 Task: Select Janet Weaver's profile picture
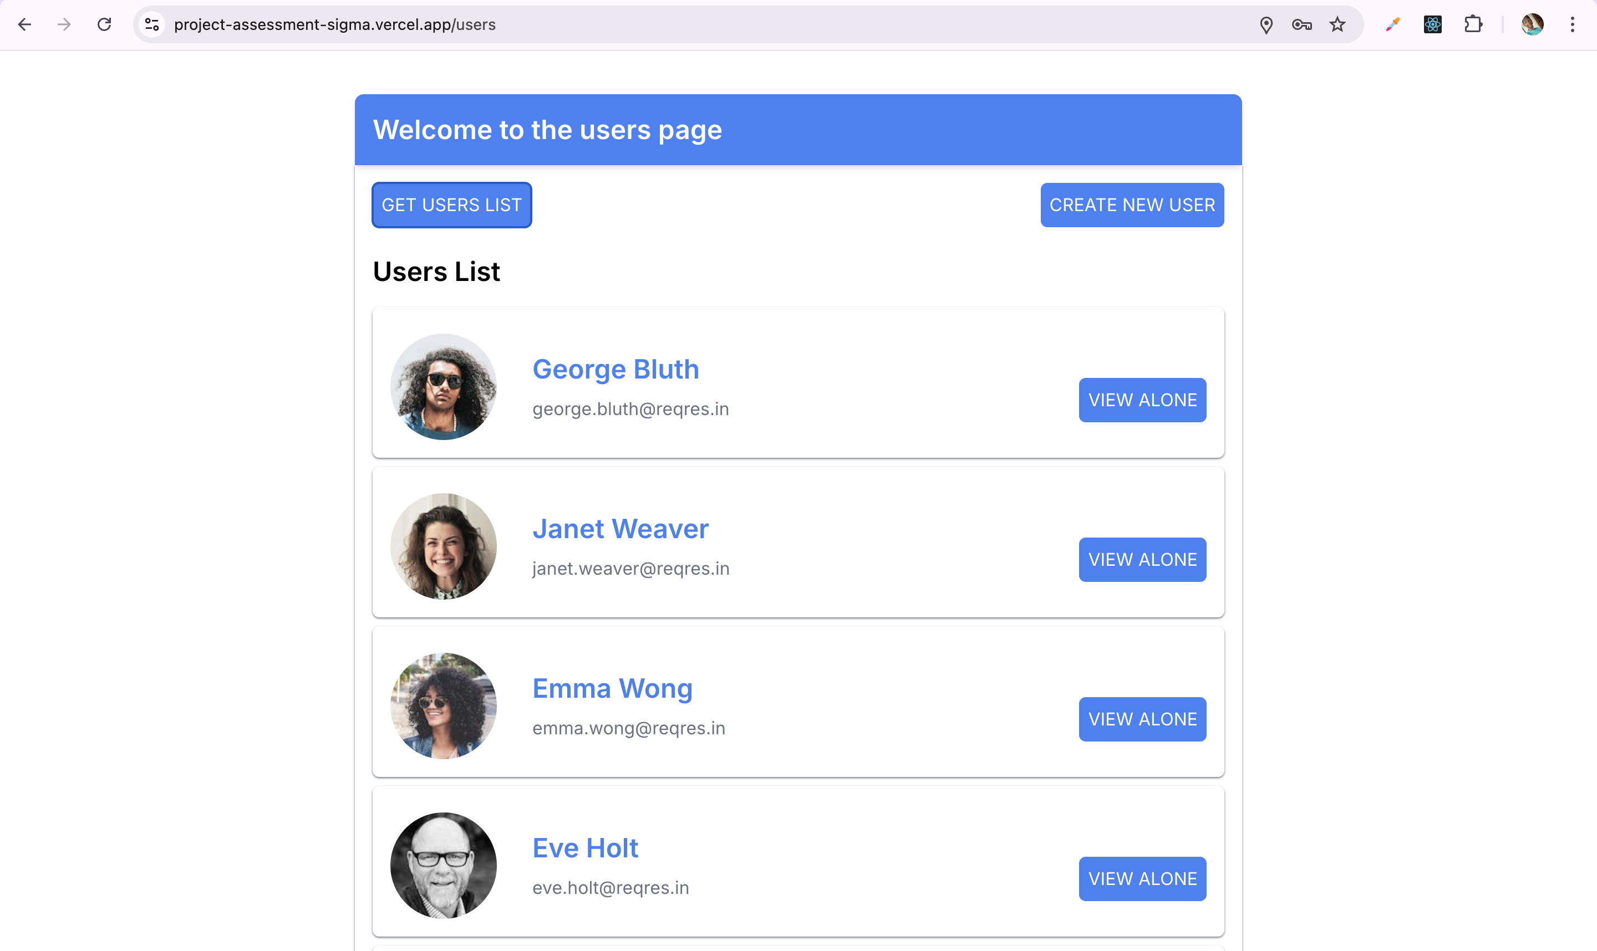coord(443,546)
